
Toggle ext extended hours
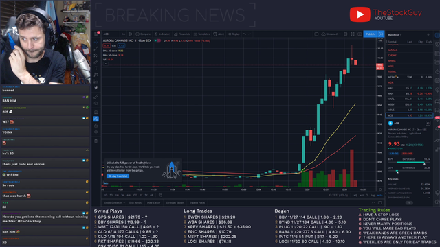click(x=362, y=195)
